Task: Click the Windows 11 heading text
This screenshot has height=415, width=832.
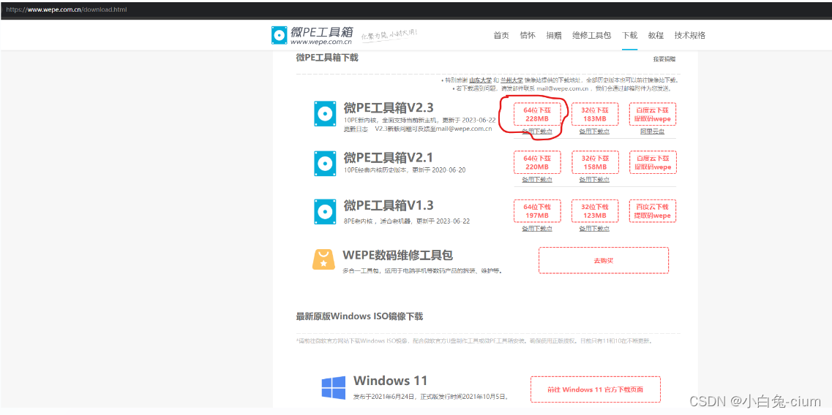Action: point(390,381)
